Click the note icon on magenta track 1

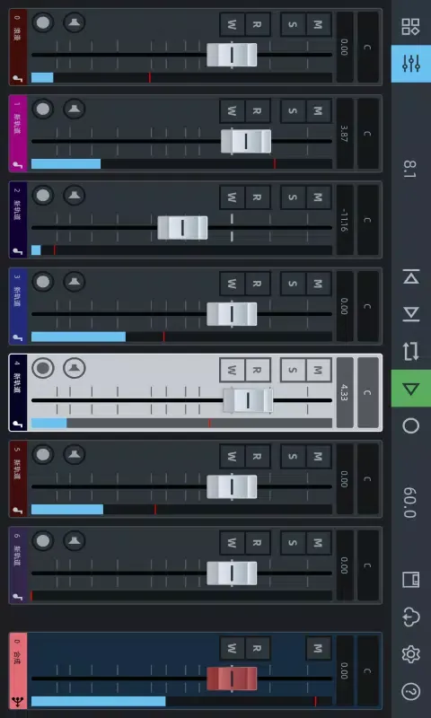point(17,165)
